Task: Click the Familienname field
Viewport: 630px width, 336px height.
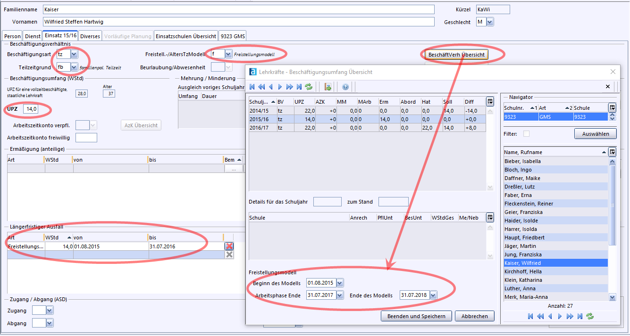Action: tap(238, 9)
